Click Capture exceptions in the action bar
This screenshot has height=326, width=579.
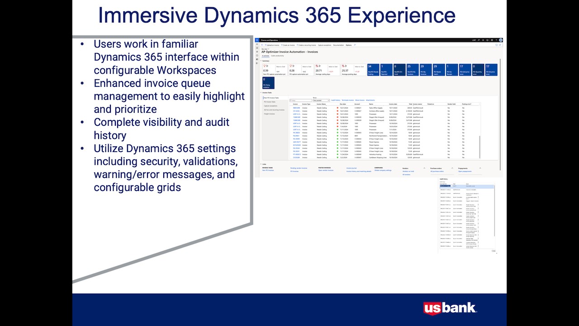(x=324, y=45)
